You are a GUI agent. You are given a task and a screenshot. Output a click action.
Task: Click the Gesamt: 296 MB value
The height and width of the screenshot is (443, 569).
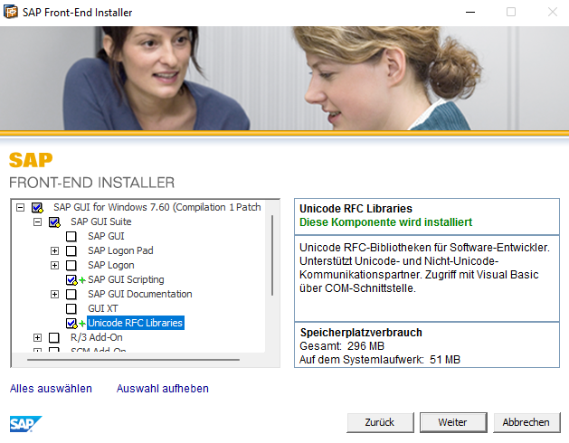342,346
